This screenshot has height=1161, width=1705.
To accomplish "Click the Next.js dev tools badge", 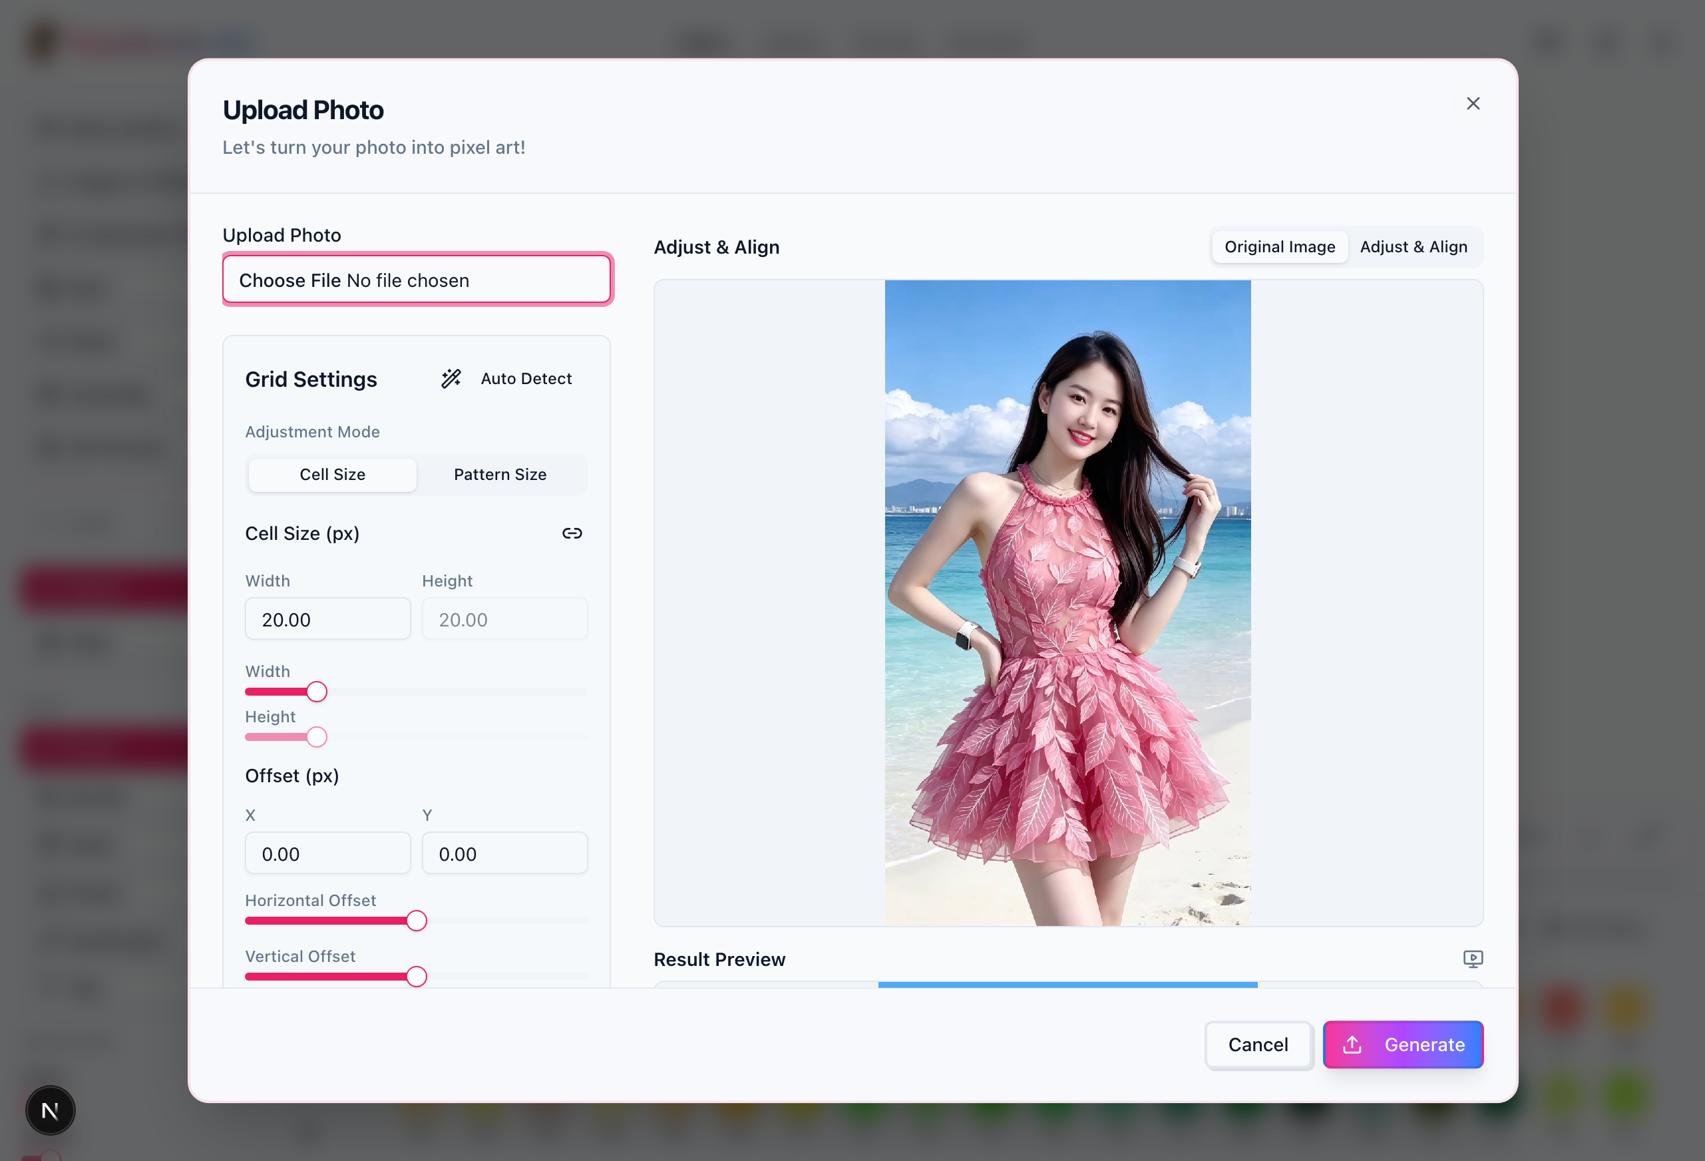I will 51,1110.
